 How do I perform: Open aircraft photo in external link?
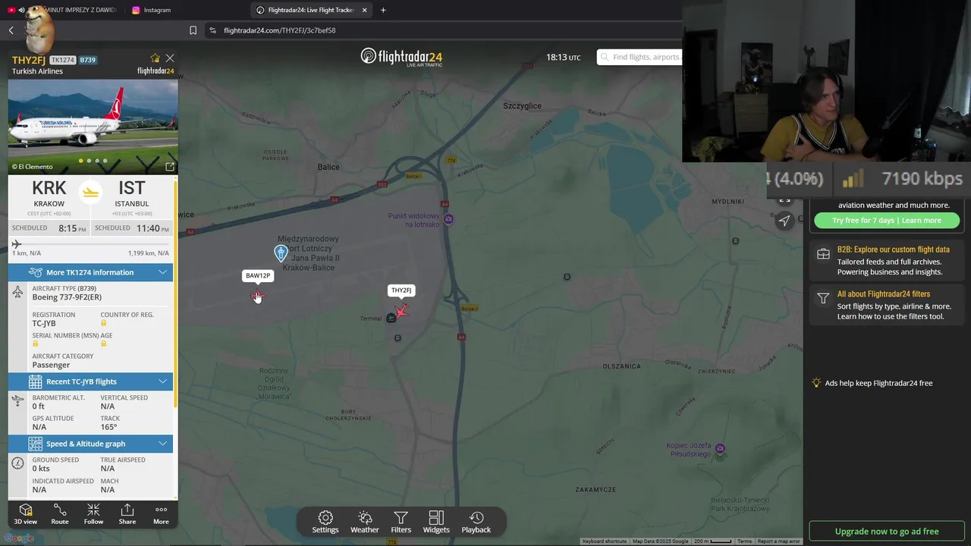170,167
